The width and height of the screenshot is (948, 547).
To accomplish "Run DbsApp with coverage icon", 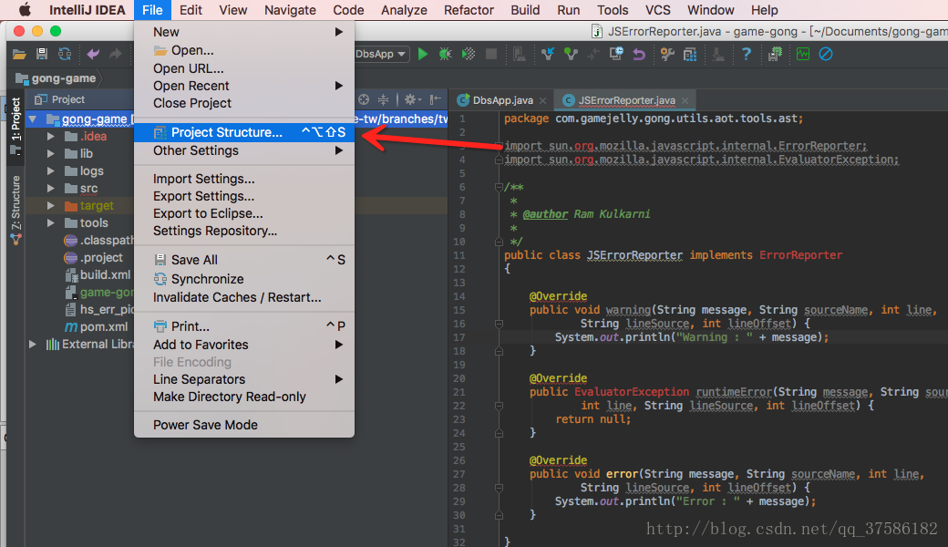I will tap(469, 55).
